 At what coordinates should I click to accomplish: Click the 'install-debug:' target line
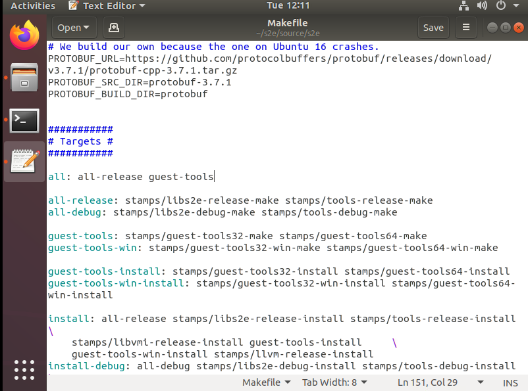(x=282, y=366)
